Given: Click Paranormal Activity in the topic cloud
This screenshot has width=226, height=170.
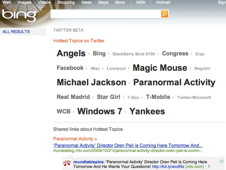Looking at the screenshot, I should (x=174, y=82).
